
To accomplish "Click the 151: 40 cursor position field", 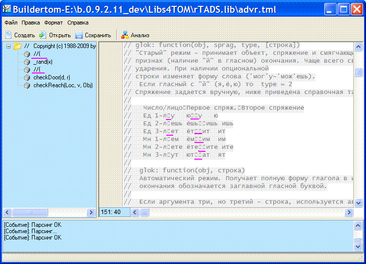I will (114, 212).
